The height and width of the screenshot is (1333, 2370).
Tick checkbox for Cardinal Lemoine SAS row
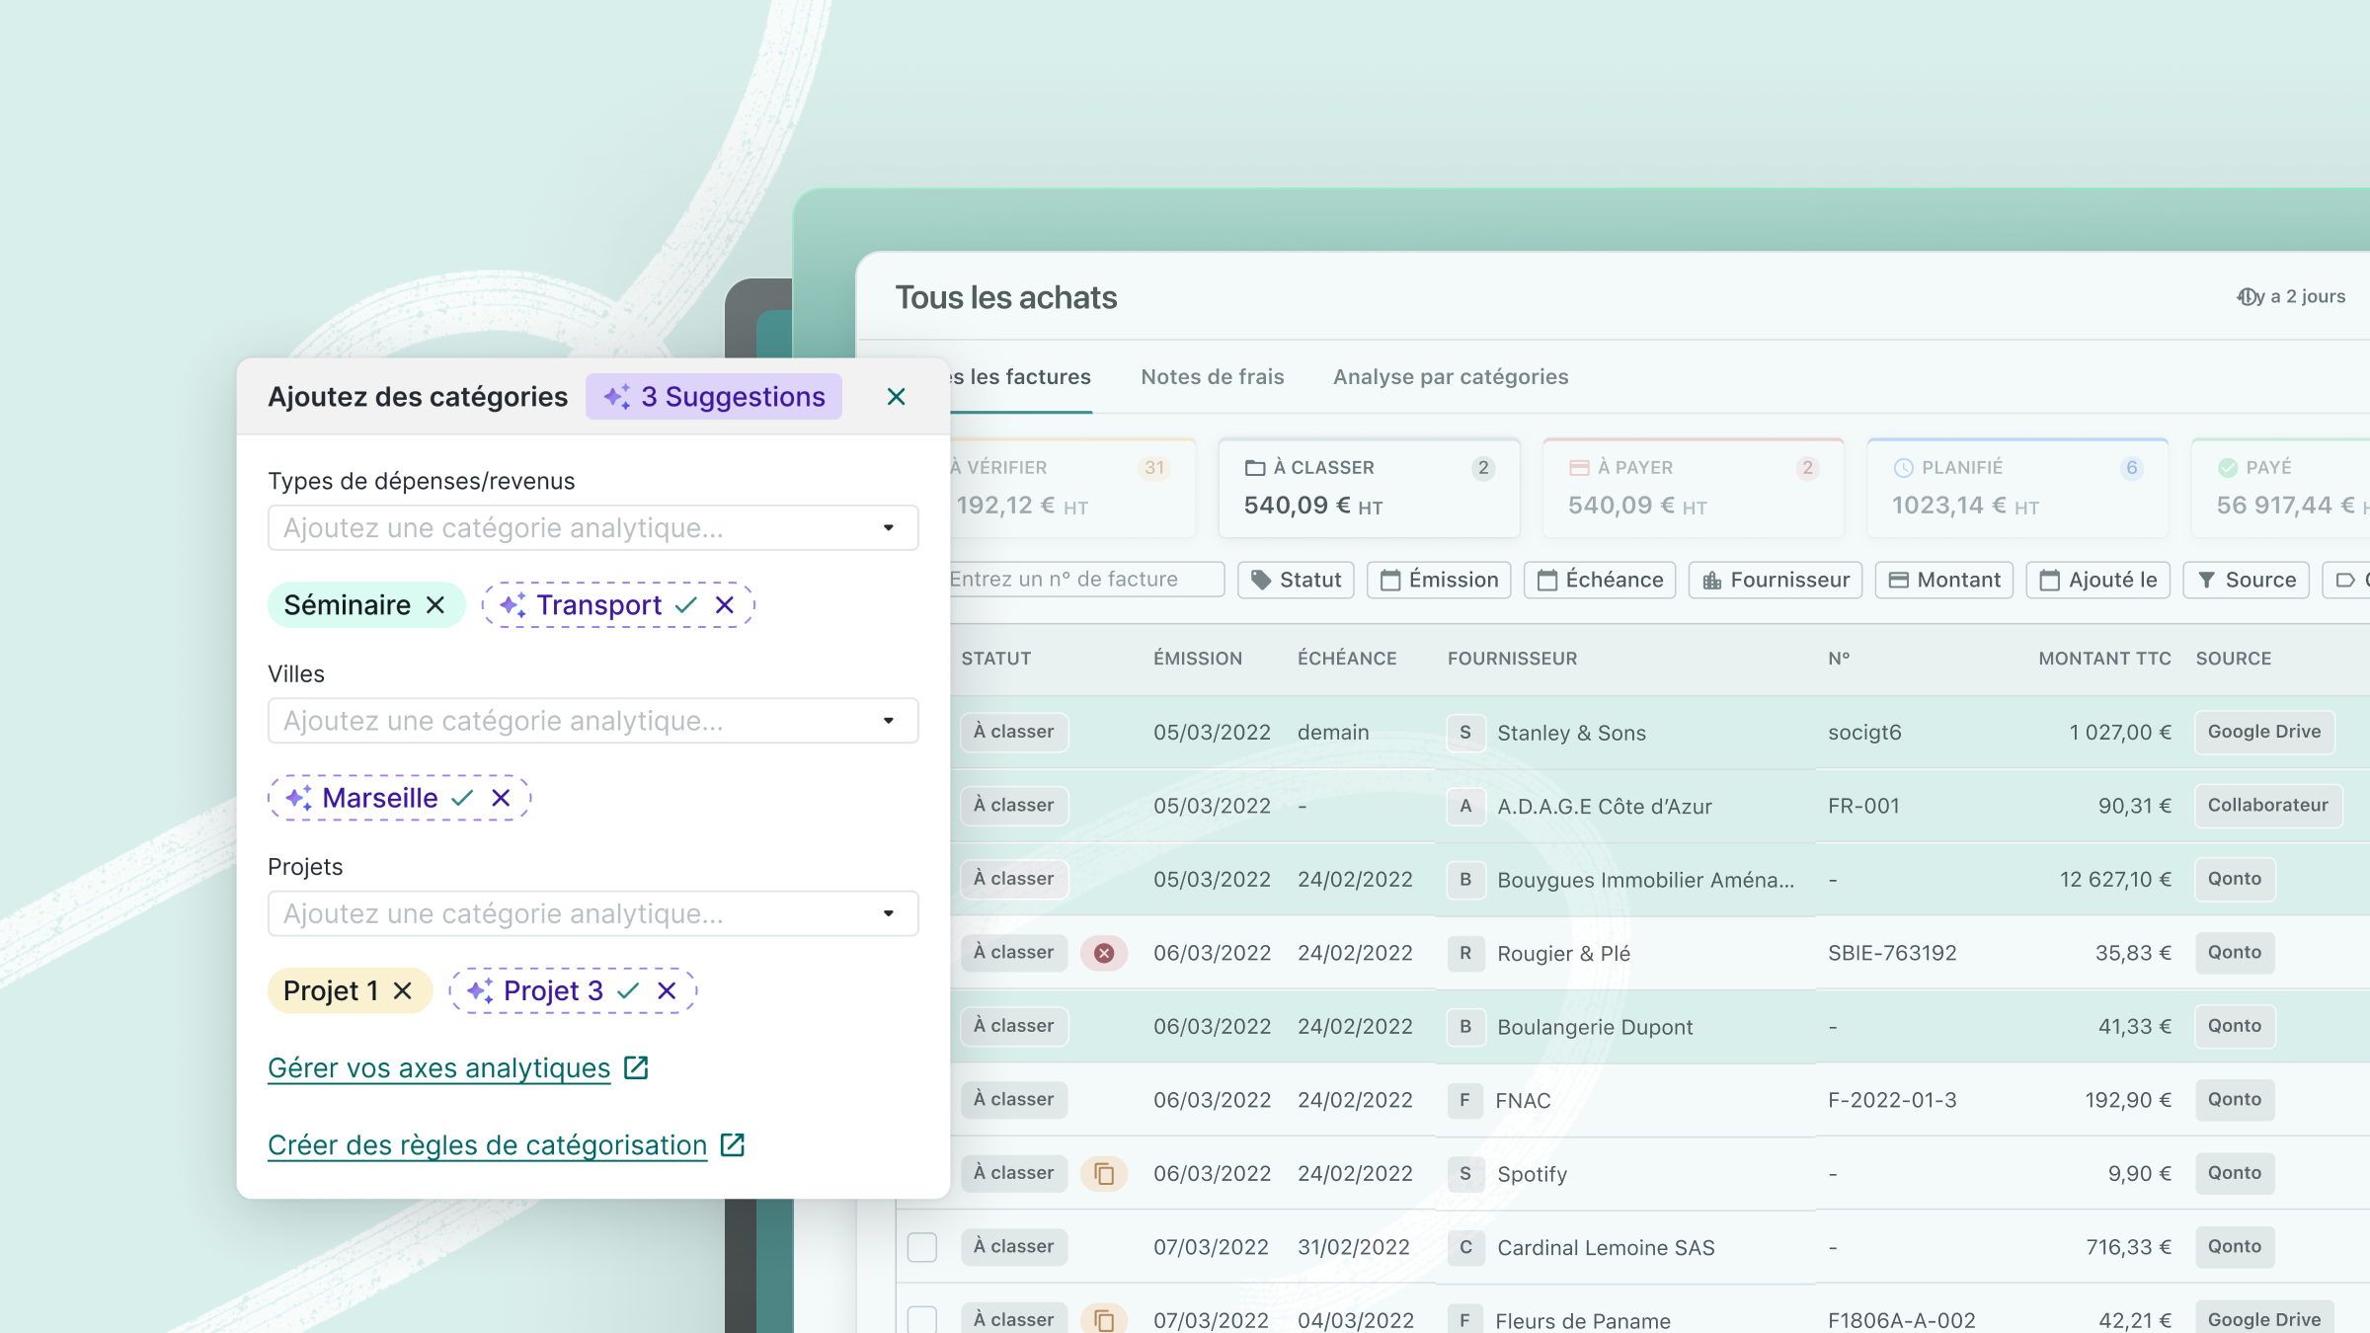922,1247
